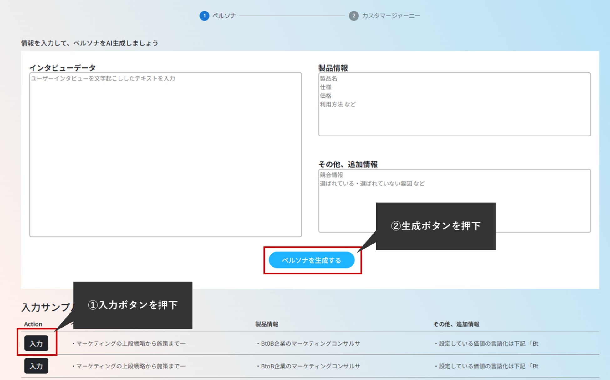Click first row's interview sample text

pyautogui.click(x=129, y=343)
